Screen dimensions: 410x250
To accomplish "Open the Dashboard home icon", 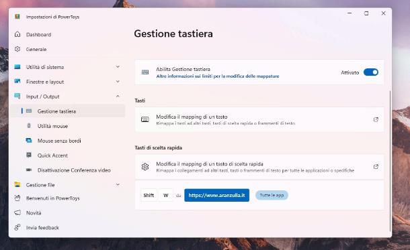I will [x=17, y=34].
